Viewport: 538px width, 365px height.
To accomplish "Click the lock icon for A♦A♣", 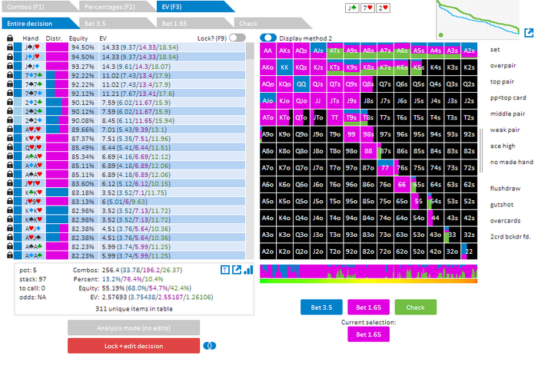I will (x=10, y=255).
